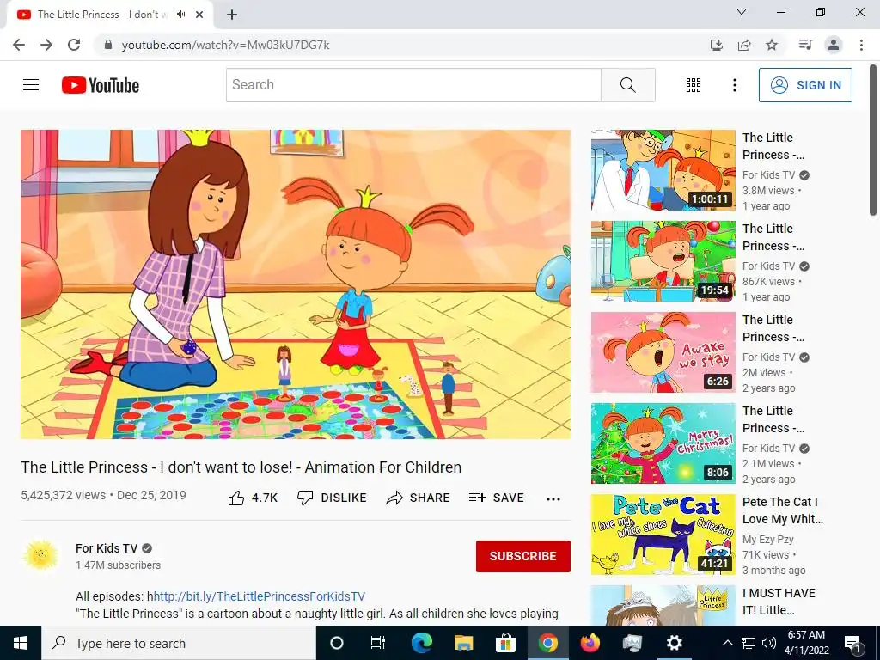Click the address bar URL
This screenshot has width=880, height=660.
coord(226,45)
